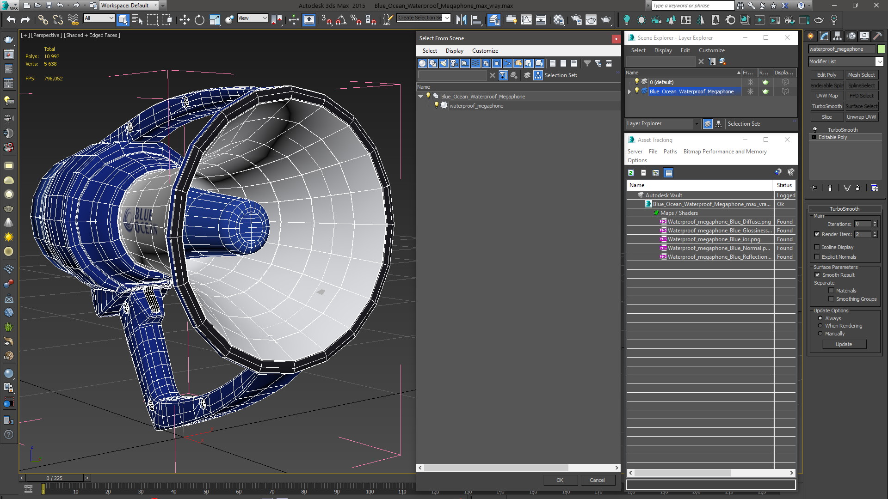Select the Always update radio button
888x499 pixels.
click(820, 318)
